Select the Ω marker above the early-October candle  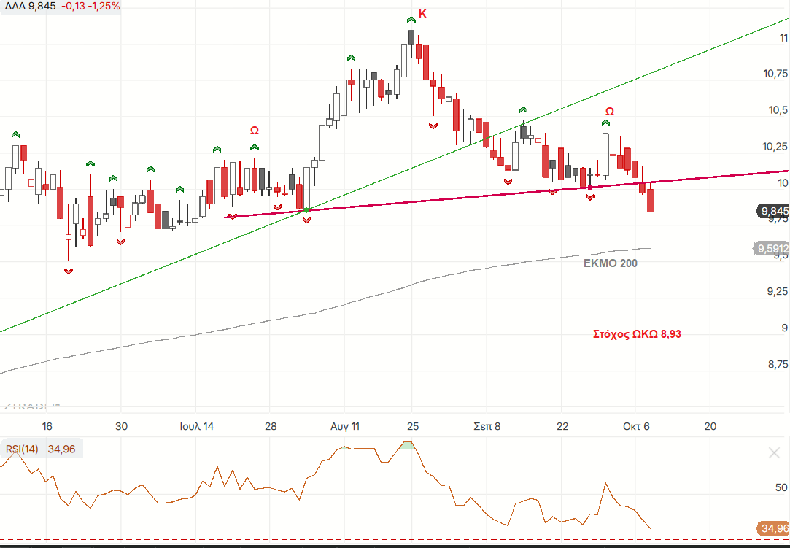coord(609,112)
